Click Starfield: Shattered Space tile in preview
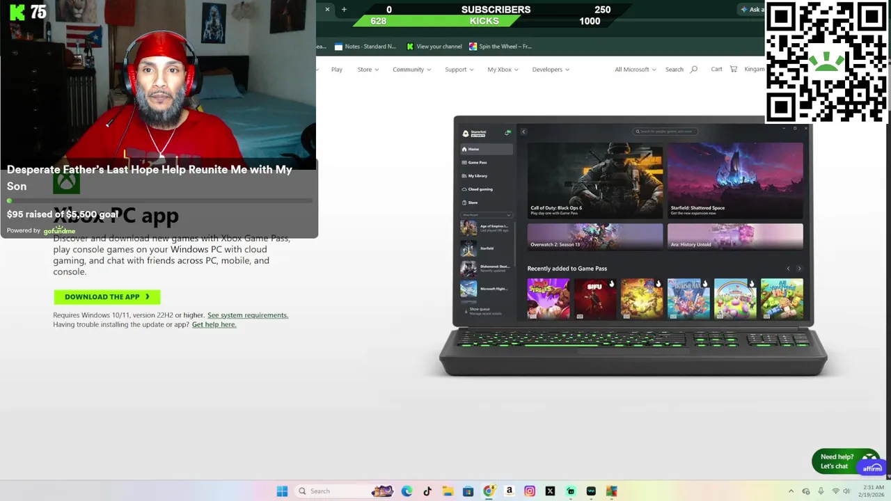The width and height of the screenshot is (891, 501). pos(735,181)
